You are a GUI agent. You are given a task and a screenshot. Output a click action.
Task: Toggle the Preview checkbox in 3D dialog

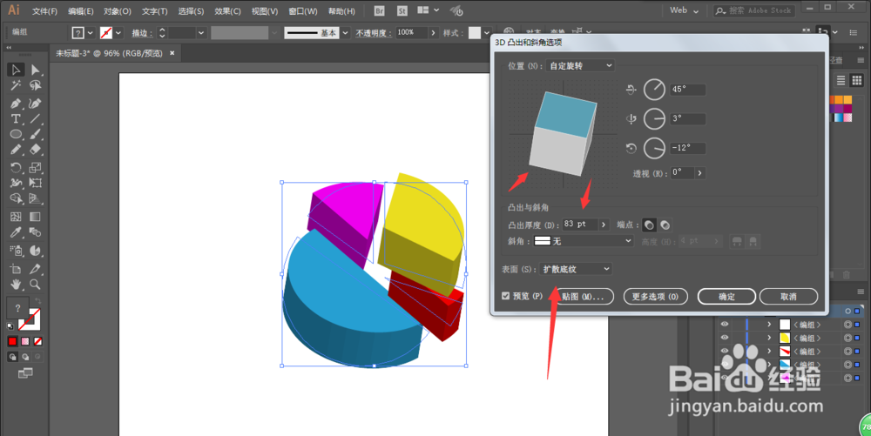coord(505,296)
